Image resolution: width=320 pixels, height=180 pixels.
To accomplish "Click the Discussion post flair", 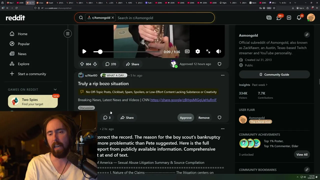I will point(86,108).
